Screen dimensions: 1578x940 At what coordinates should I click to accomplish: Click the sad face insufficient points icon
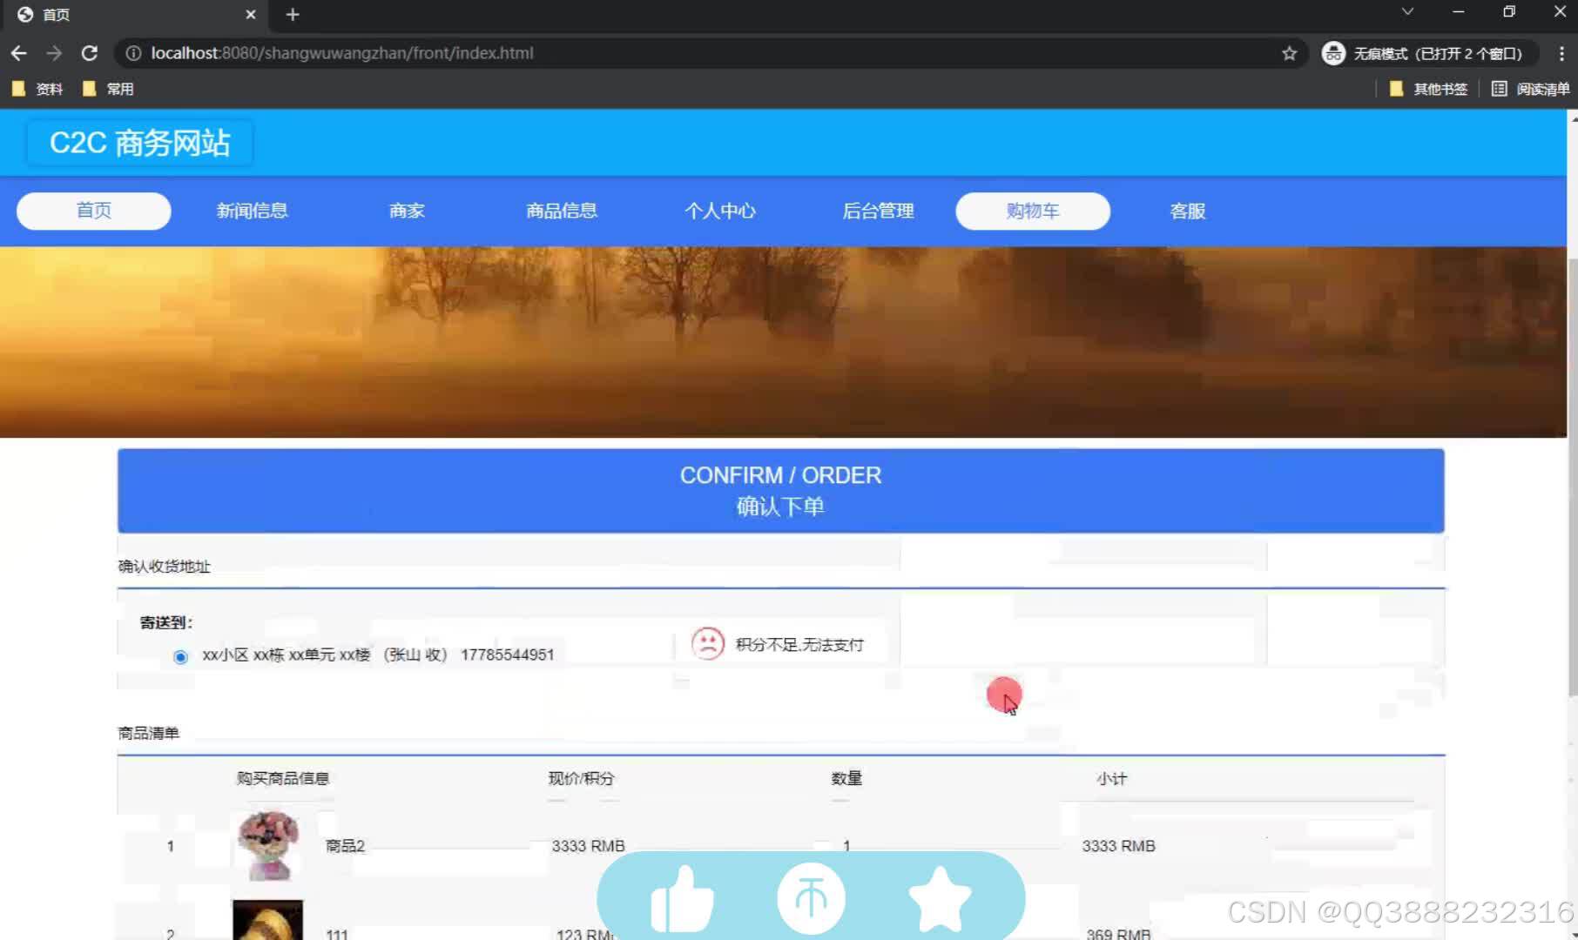coord(708,643)
